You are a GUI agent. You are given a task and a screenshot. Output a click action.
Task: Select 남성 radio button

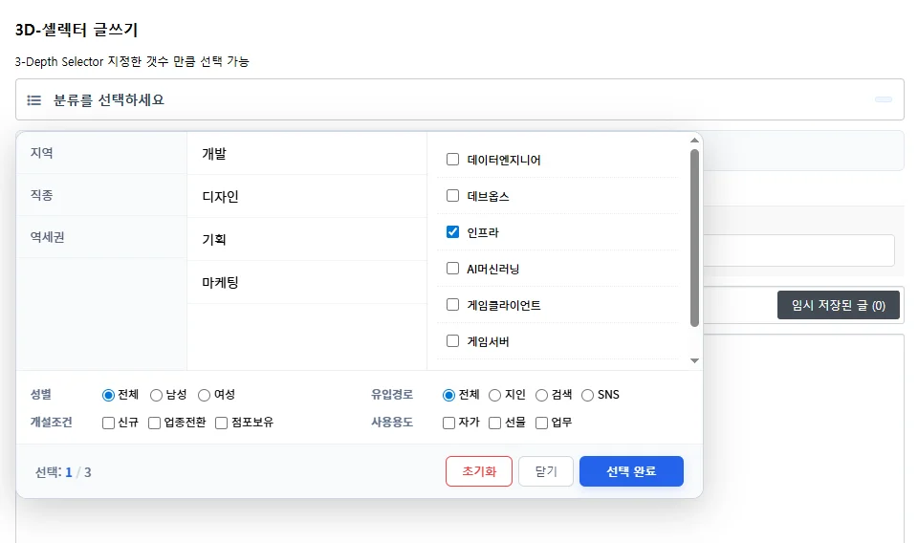click(156, 395)
